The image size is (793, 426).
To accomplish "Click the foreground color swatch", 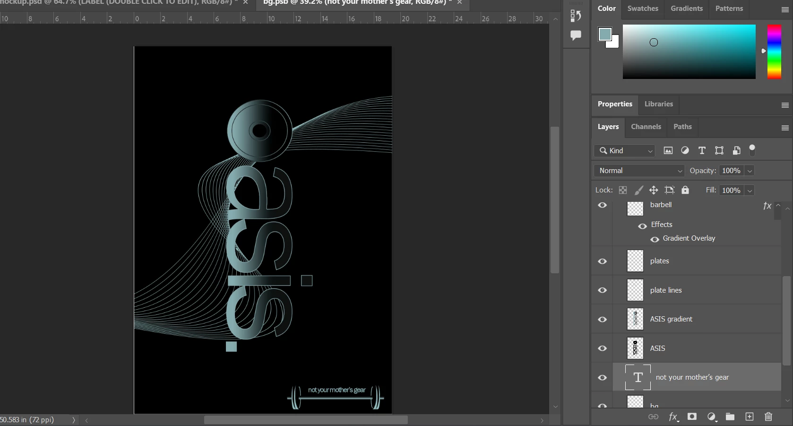I will coord(604,34).
